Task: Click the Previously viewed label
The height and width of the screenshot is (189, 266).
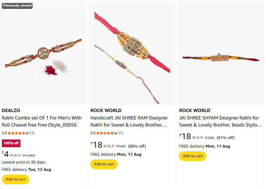Action: tap(17, 6)
